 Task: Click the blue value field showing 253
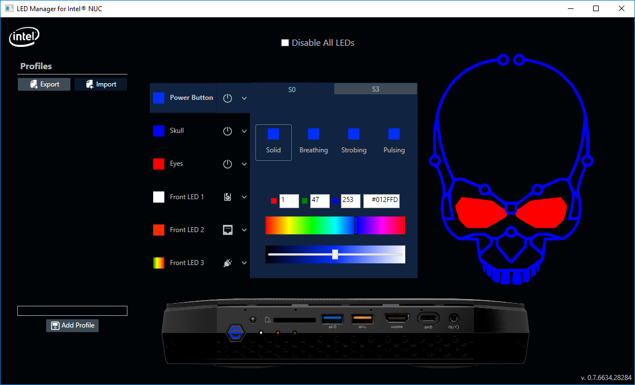350,200
